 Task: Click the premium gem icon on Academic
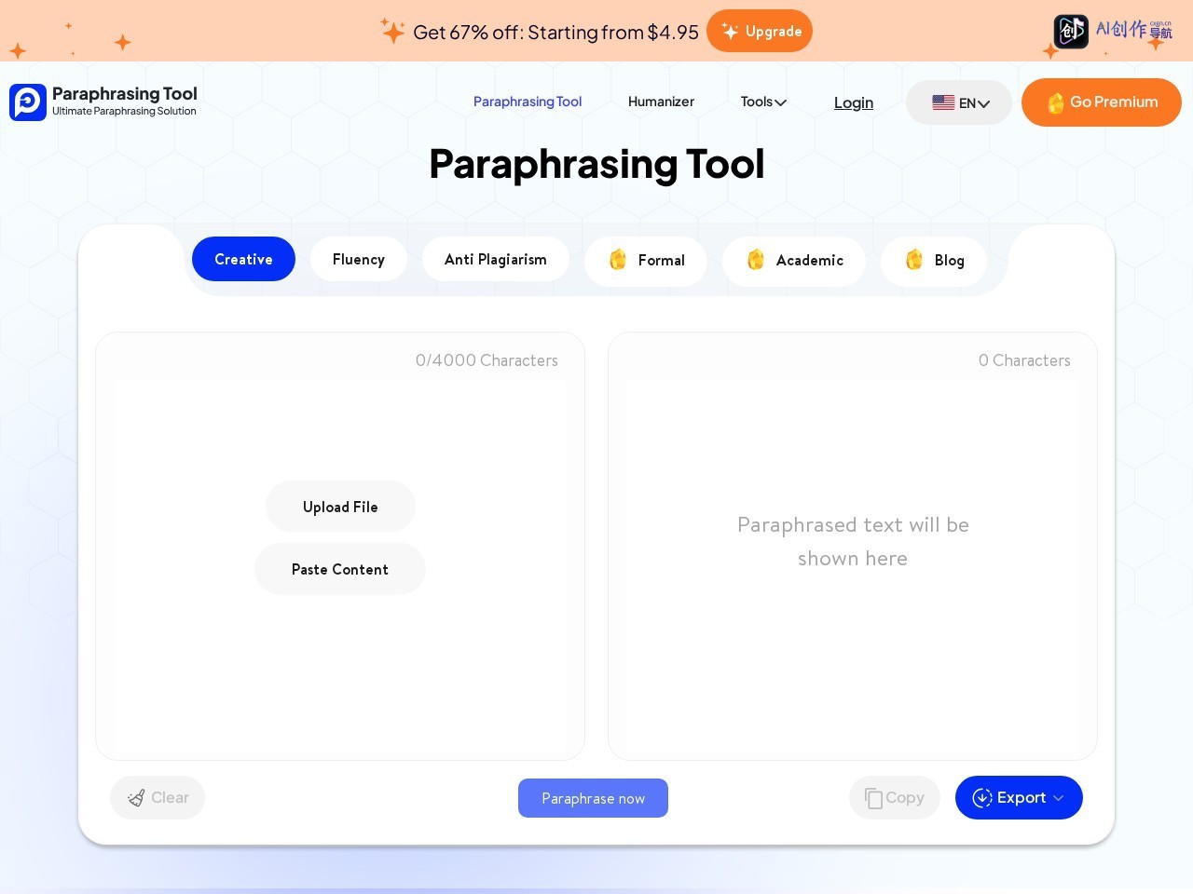[756, 260]
